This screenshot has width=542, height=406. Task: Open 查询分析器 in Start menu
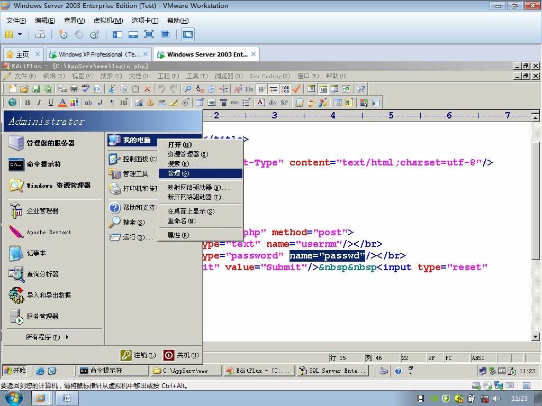point(53,274)
